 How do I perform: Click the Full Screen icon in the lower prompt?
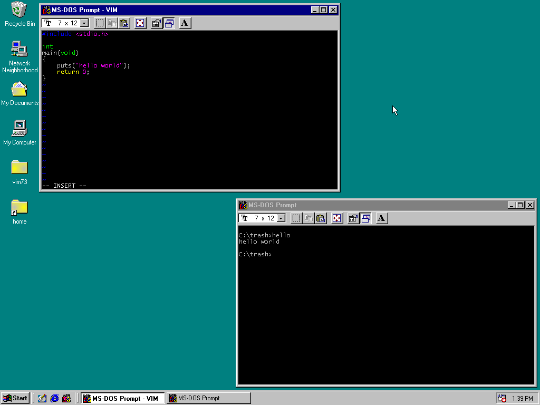pyautogui.click(x=336, y=218)
